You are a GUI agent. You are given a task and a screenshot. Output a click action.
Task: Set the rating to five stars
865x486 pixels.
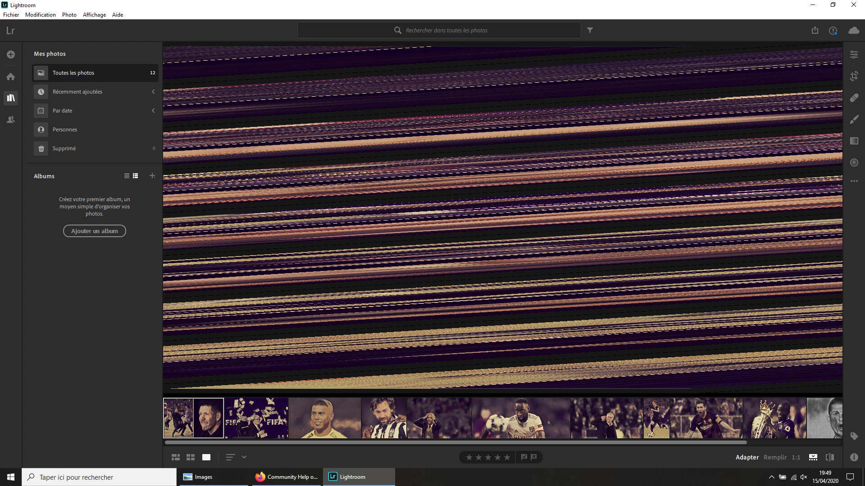click(507, 457)
